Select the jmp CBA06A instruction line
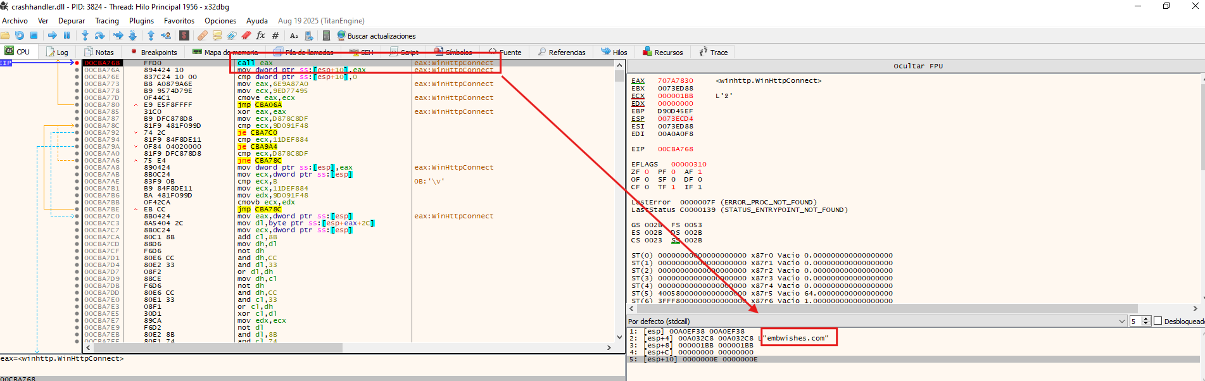Image resolution: width=1205 pixels, height=381 pixels. click(259, 105)
